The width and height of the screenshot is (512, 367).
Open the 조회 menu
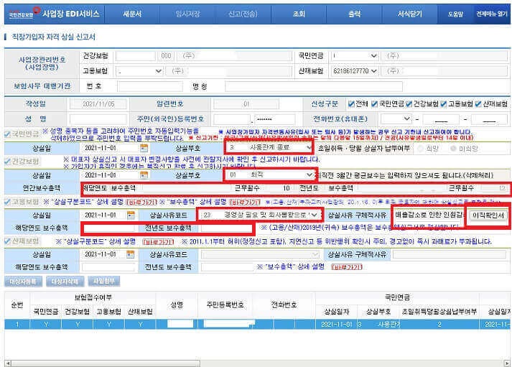(x=299, y=14)
